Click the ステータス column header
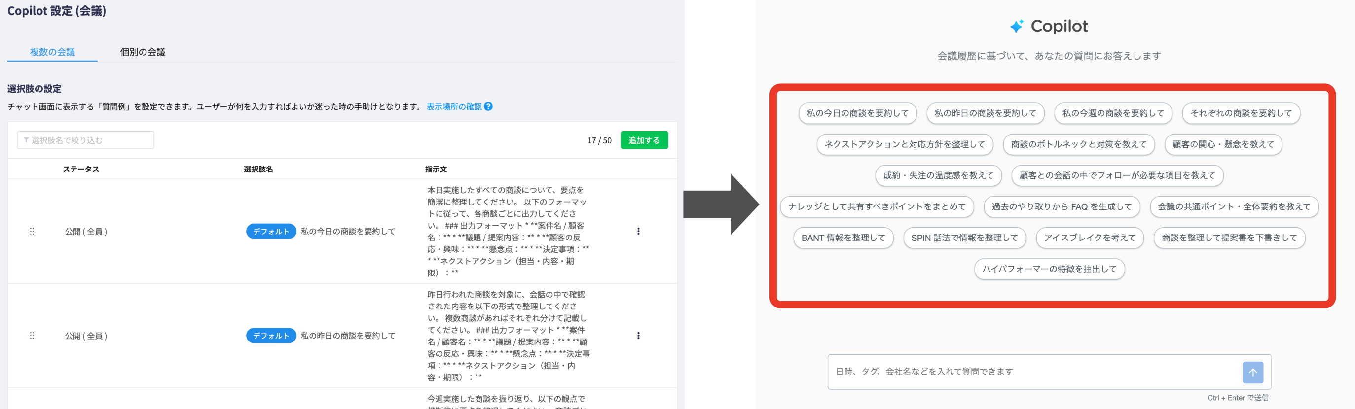 point(81,170)
